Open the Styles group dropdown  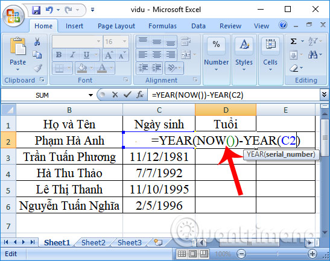click(x=244, y=69)
